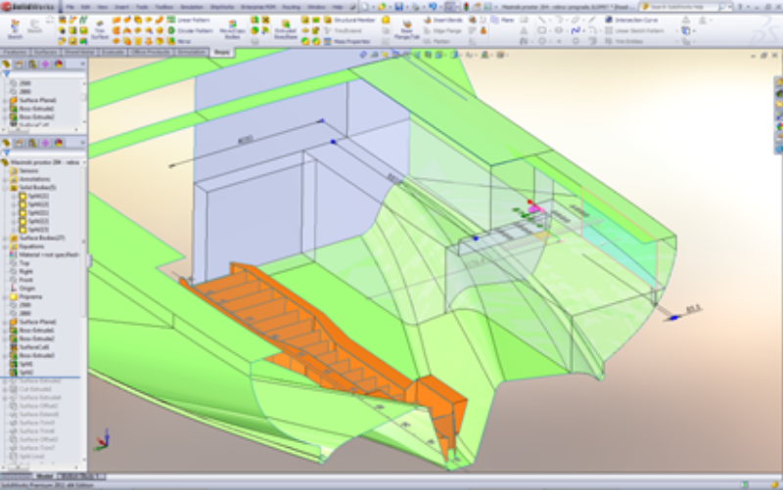
Task: Open the Structural Member tool
Action: click(345, 19)
